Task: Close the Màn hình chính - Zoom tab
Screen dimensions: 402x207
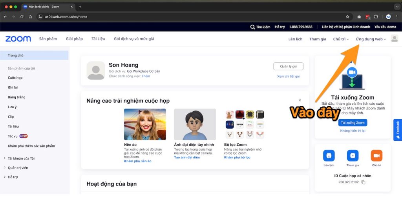Action: (71, 7)
